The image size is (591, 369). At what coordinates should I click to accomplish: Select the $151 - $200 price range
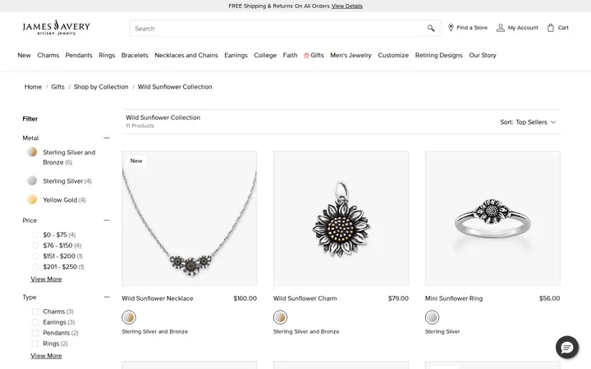click(35, 256)
